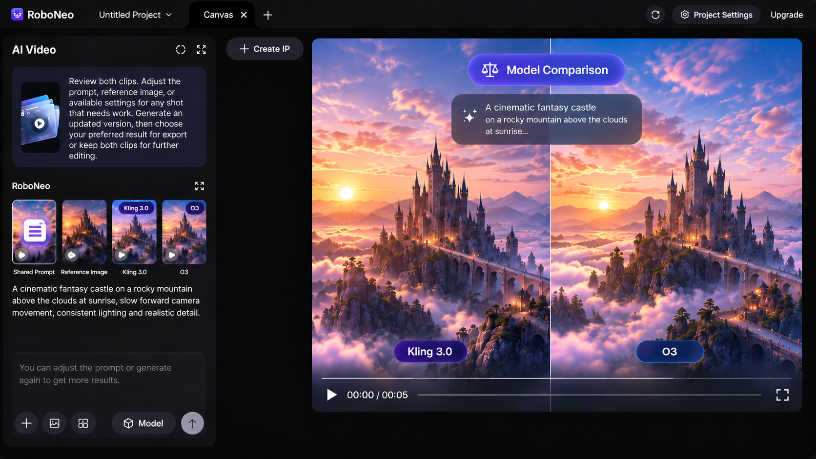Select the O3 label on video
The width and height of the screenshot is (816, 459).
(670, 351)
